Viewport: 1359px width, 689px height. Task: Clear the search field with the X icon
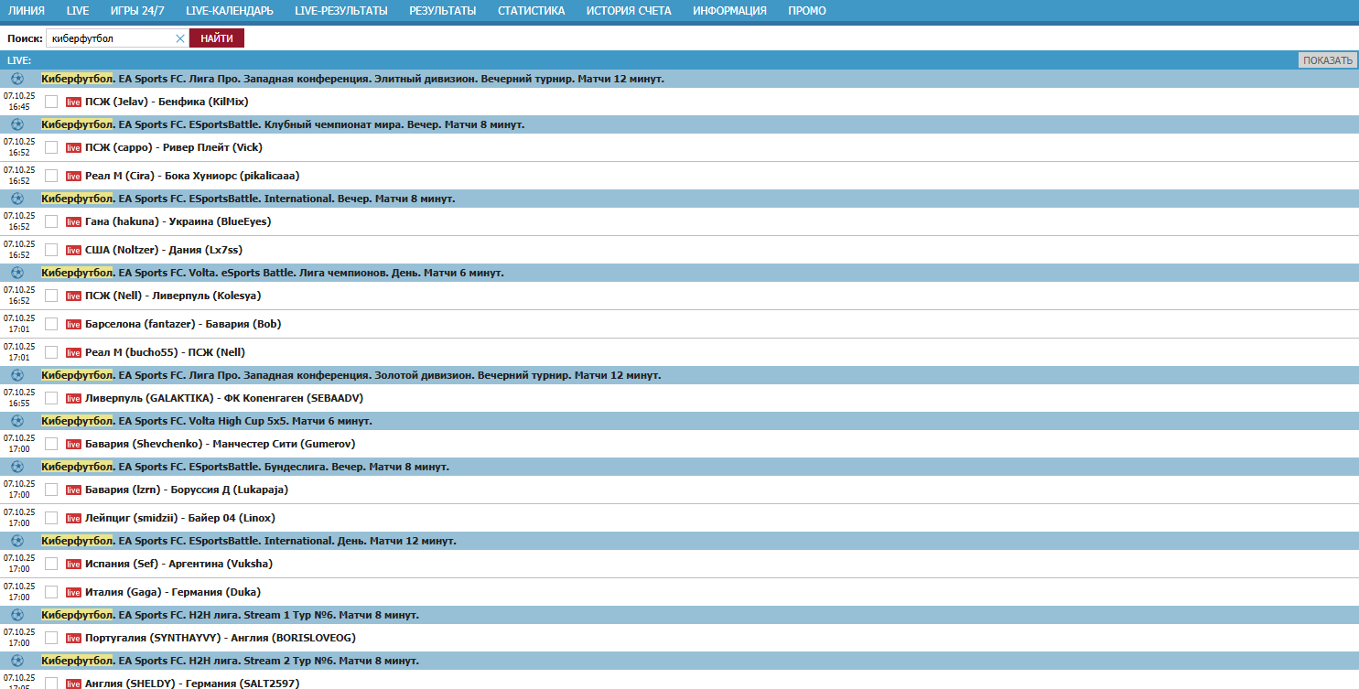click(180, 38)
